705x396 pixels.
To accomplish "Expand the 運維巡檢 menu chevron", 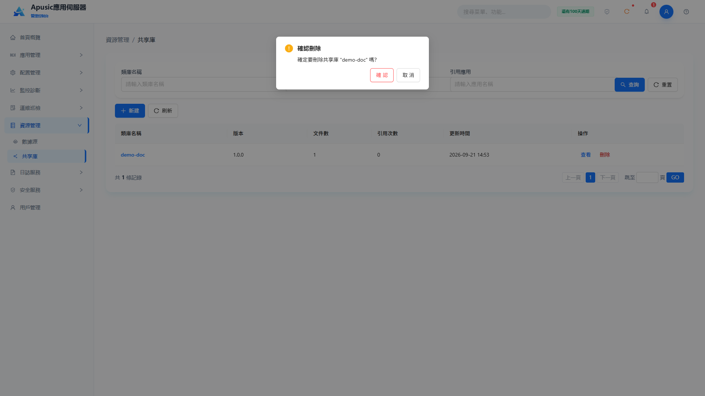I will click(81, 108).
